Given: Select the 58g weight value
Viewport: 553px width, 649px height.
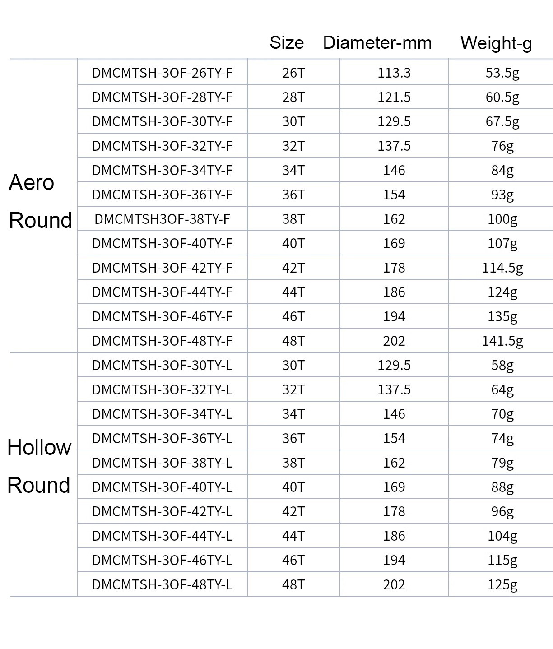Looking at the screenshot, I should coord(502,366).
